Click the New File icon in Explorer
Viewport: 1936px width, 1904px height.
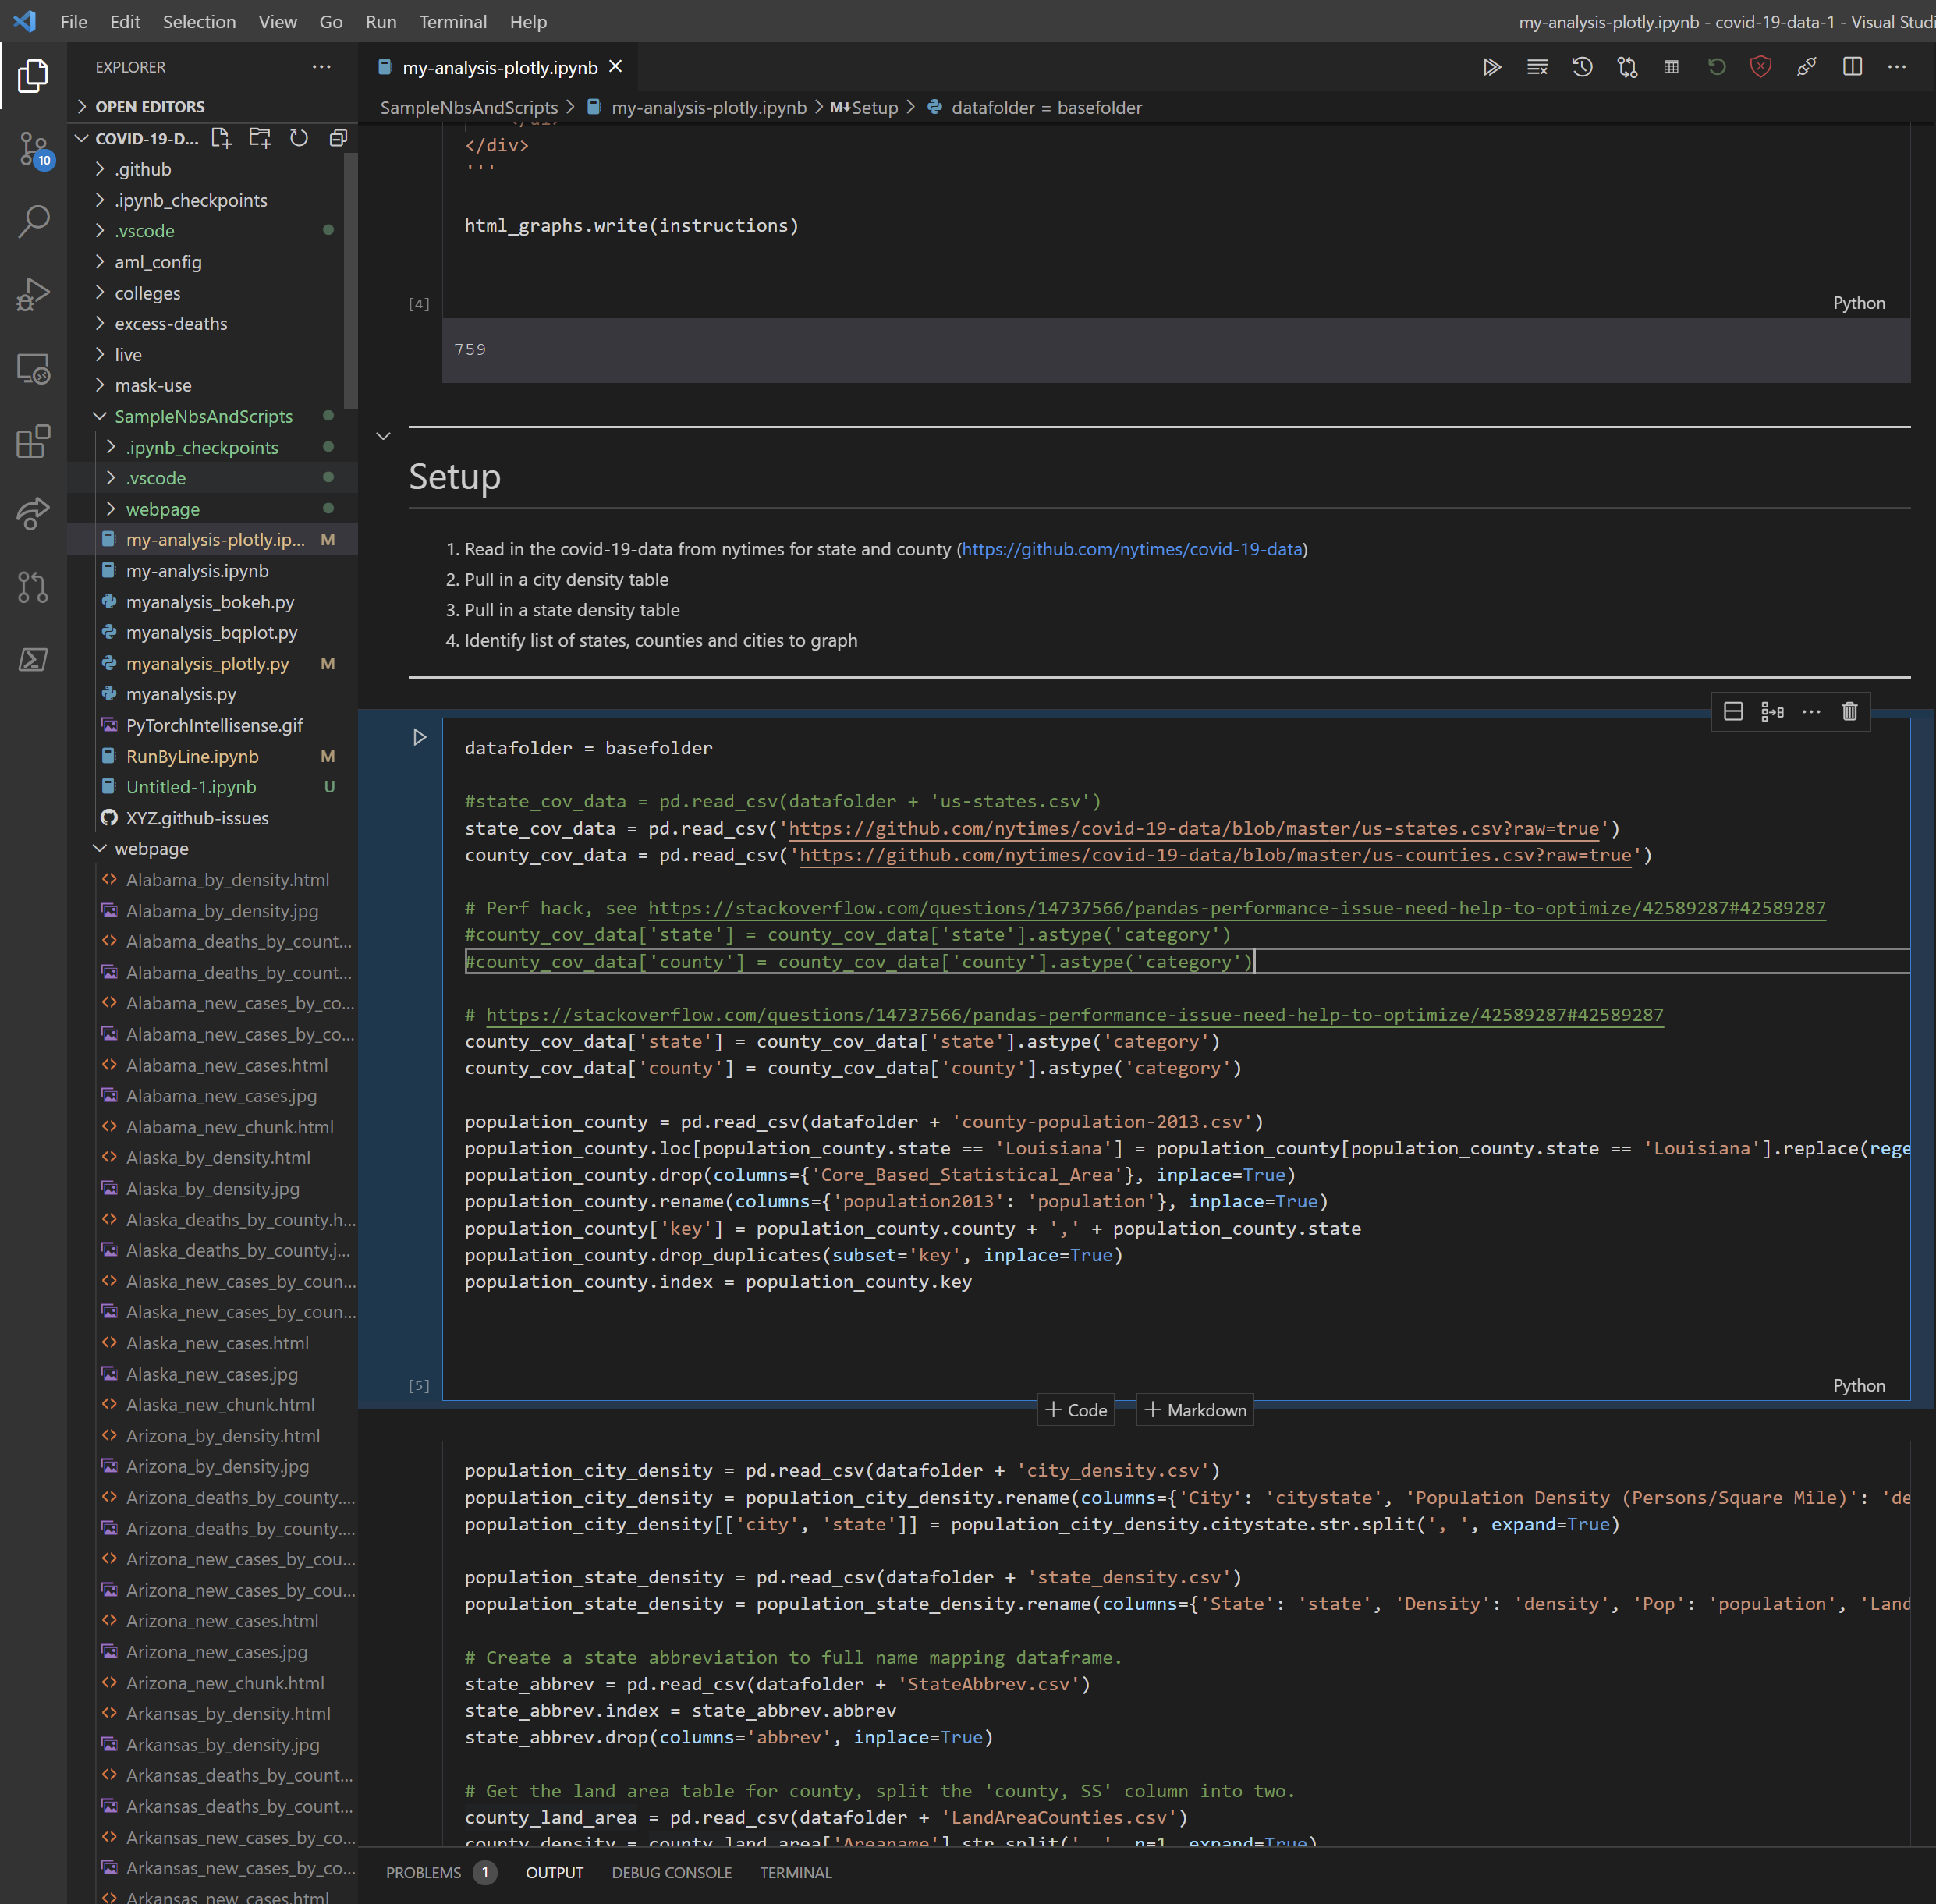click(221, 138)
